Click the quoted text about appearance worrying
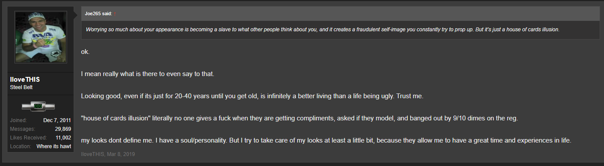 (x=322, y=30)
